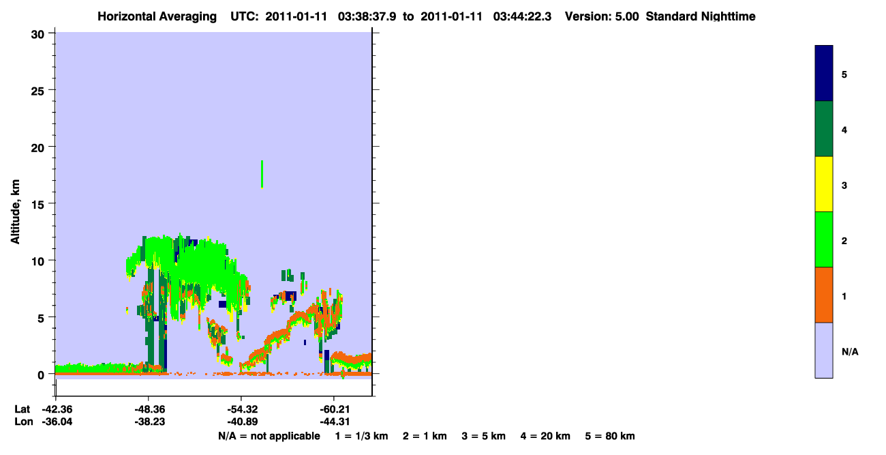Screen dimensions: 886x455
Task: Click the 'Lon' row label
Action: pos(23,422)
